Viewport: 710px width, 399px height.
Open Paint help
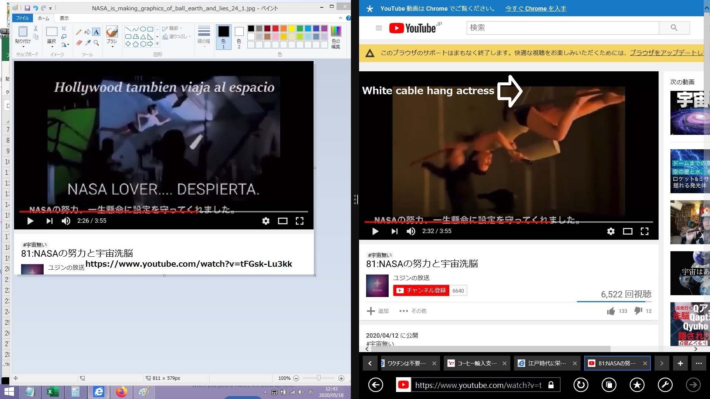348,18
